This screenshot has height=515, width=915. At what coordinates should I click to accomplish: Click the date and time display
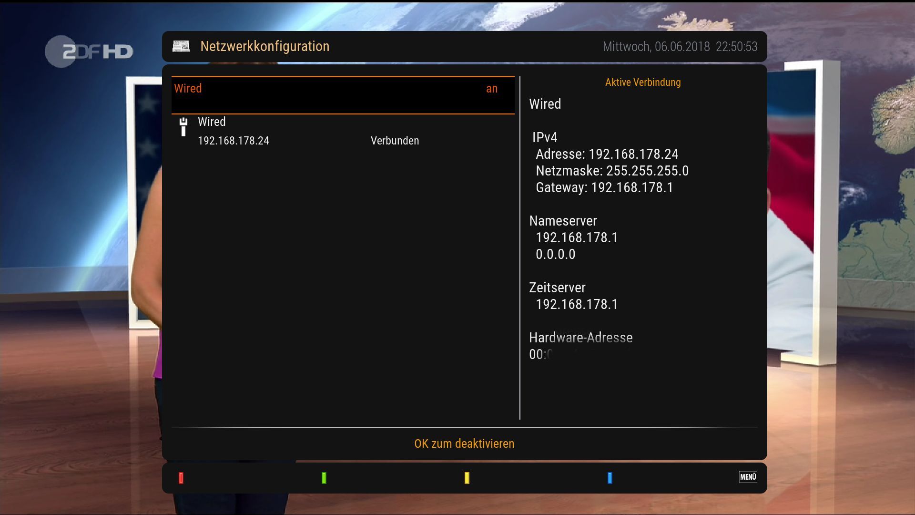pyautogui.click(x=680, y=47)
